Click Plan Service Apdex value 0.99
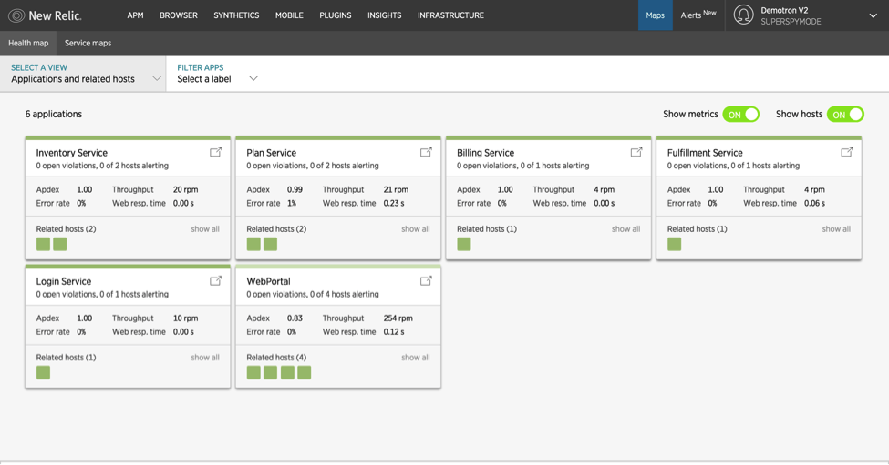 pyautogui.click(x=295, y=190)
